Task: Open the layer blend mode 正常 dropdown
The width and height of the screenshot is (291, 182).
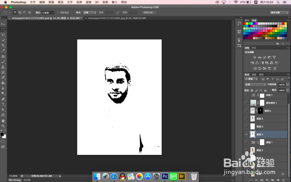Action: point(255,84)
